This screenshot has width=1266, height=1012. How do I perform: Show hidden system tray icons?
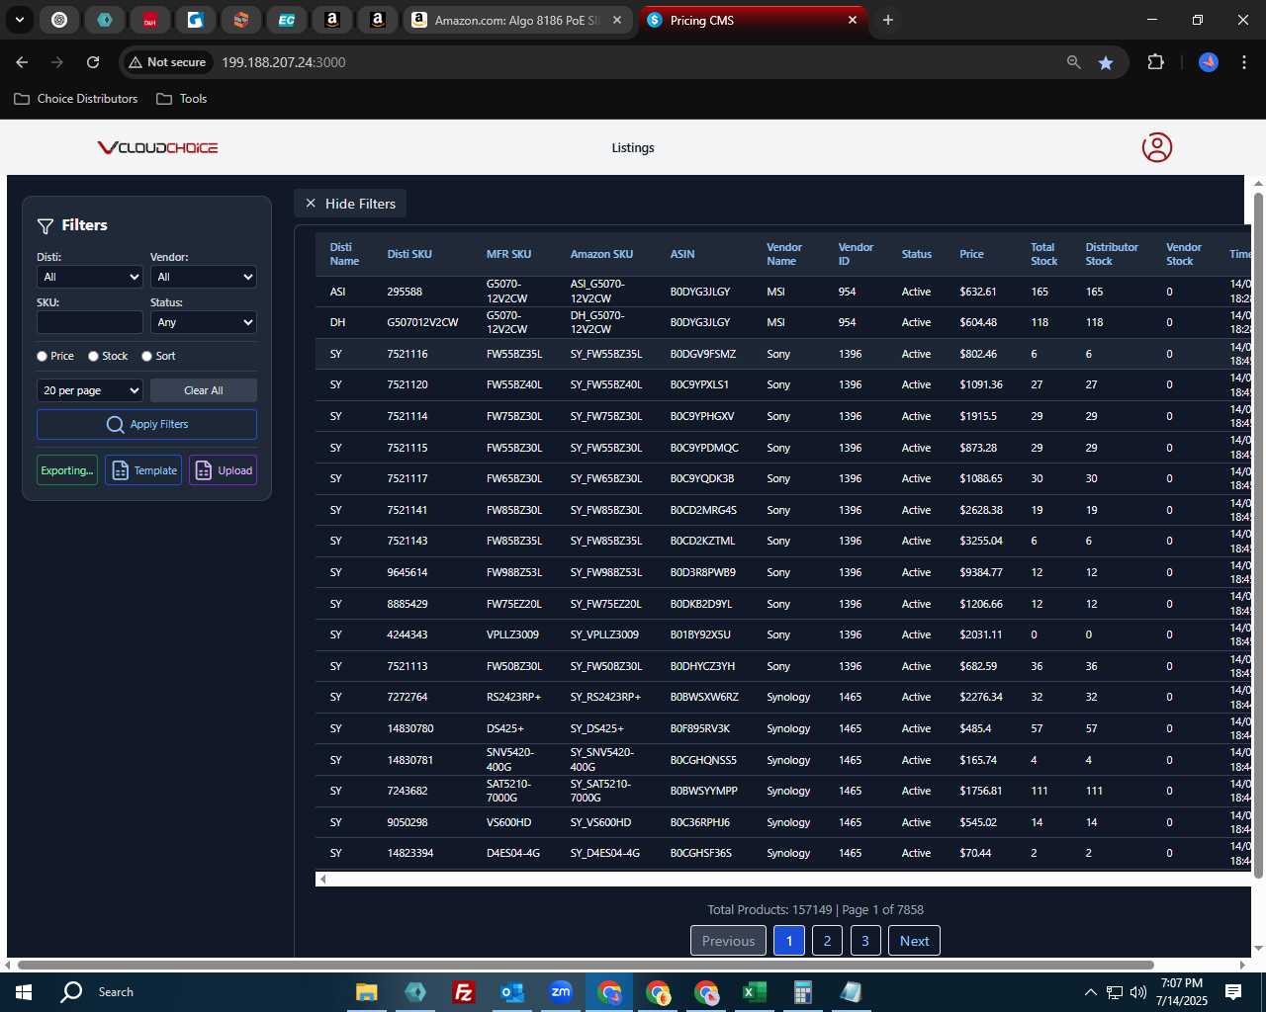1090,992
